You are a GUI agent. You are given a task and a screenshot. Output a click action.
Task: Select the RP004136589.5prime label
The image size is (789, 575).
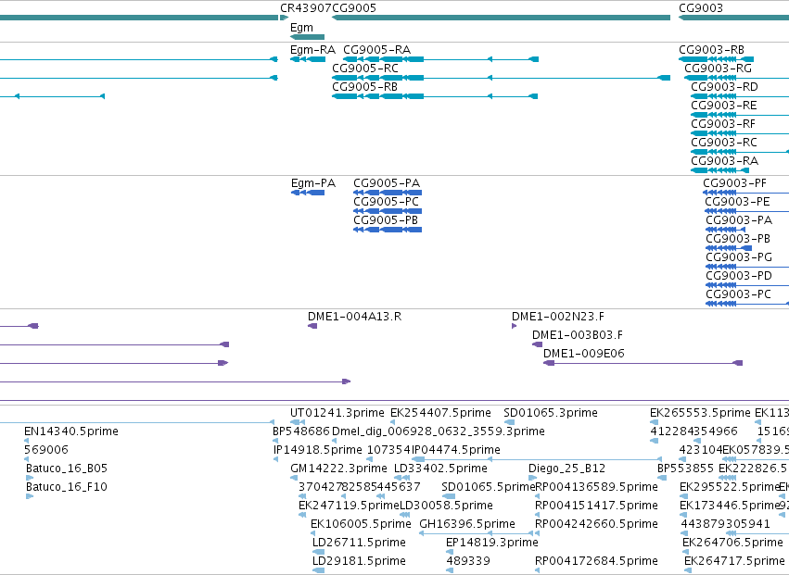click(596, 488)
